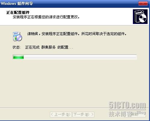Click the small installer CD icon beside message
This screenshot has height=121, width=150.
tap(17, 36)
